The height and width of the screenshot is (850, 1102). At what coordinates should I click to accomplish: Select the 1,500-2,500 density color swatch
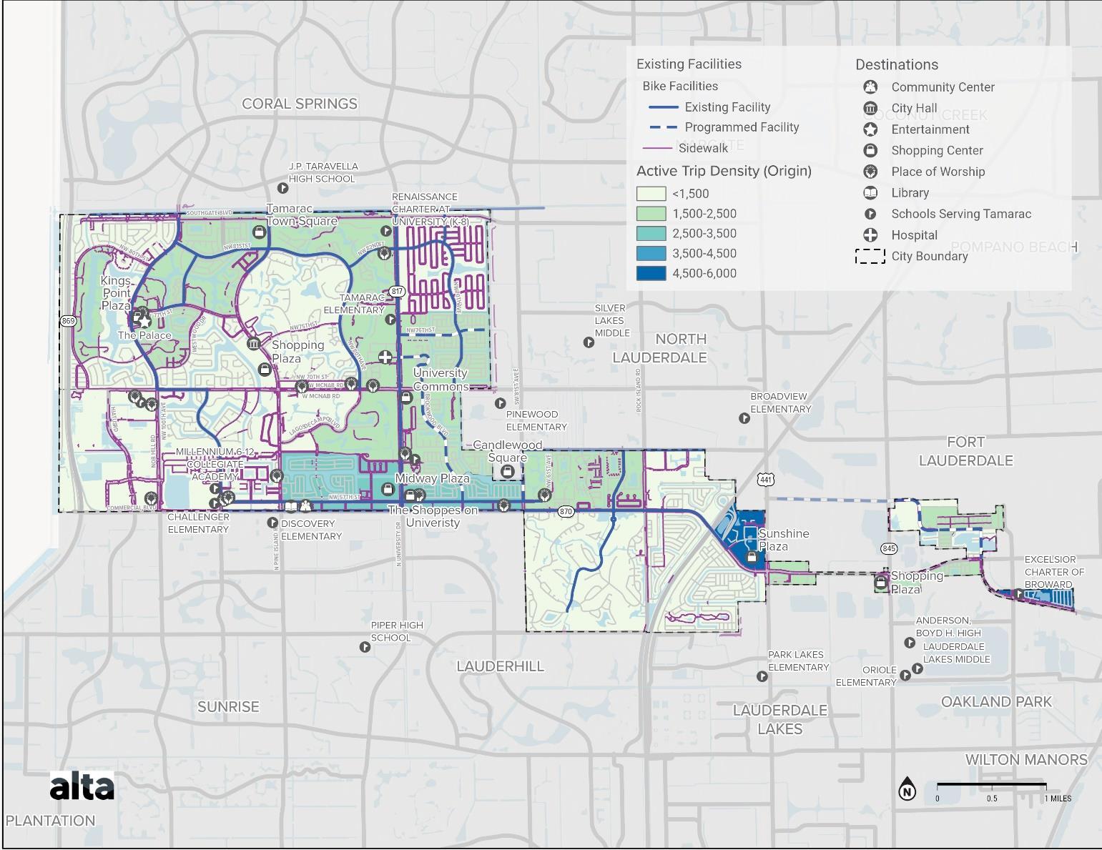pos(651,214)
